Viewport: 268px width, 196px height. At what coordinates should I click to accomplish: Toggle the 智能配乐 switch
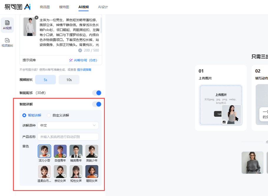(97, 93)
